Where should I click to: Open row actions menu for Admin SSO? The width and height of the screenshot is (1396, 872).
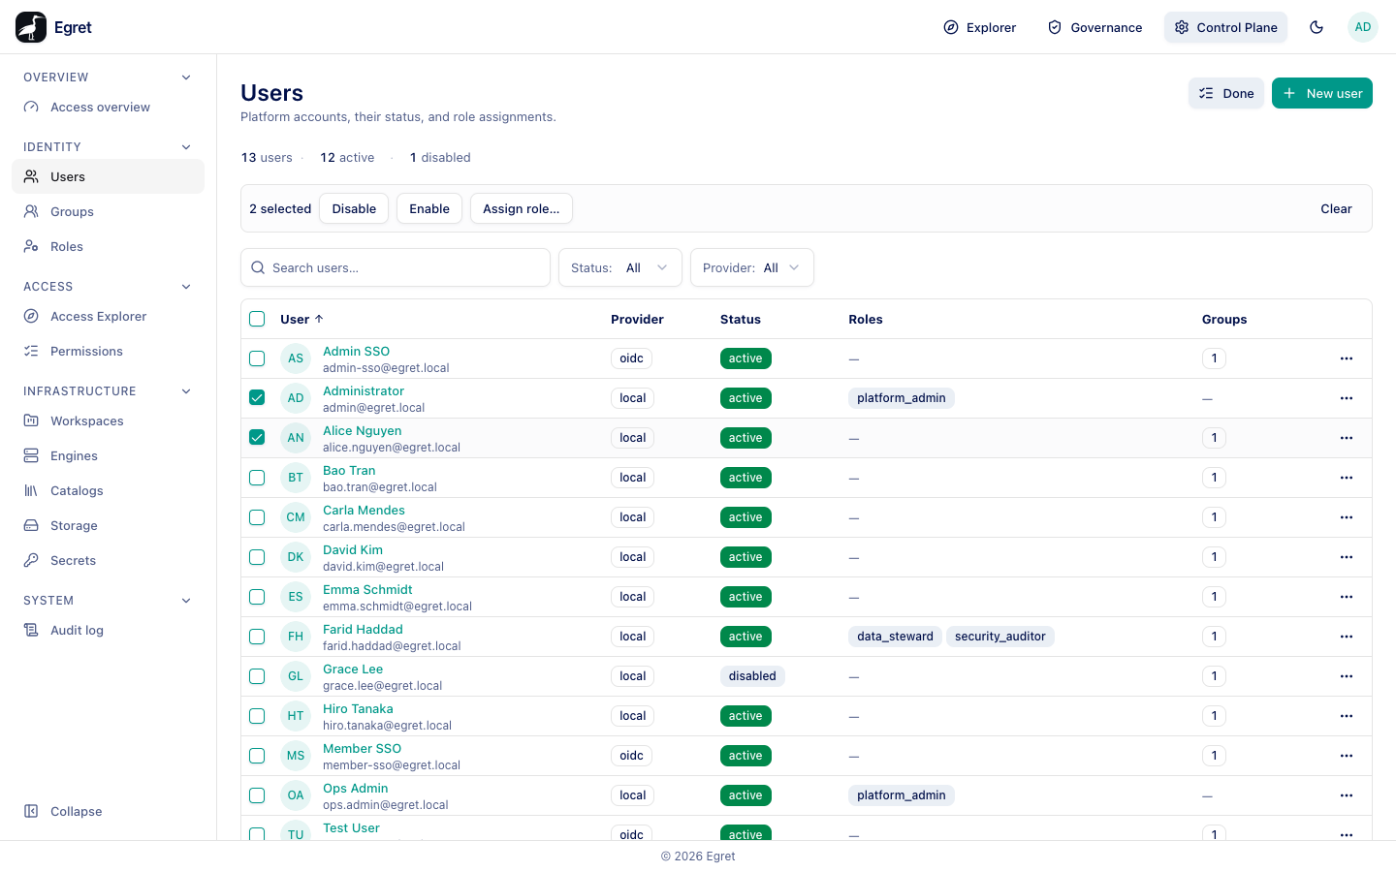[1347, 358]
